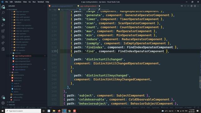
Task: Open app.module.ts in the explorer
Action: (x=20, y=70)
